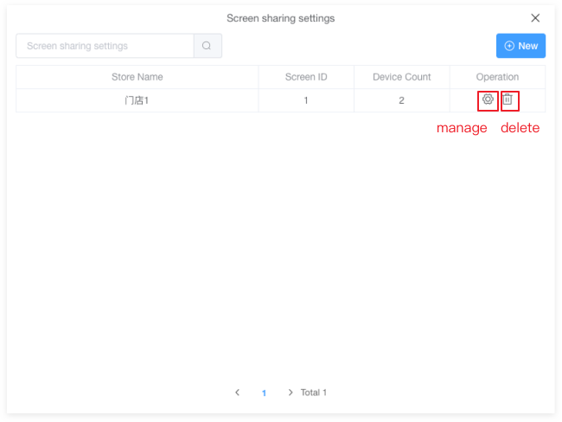562x422 pixels.
Task: Click the Store Name column header
Action: pos(137,77)
